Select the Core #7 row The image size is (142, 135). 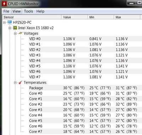(85, 131)
